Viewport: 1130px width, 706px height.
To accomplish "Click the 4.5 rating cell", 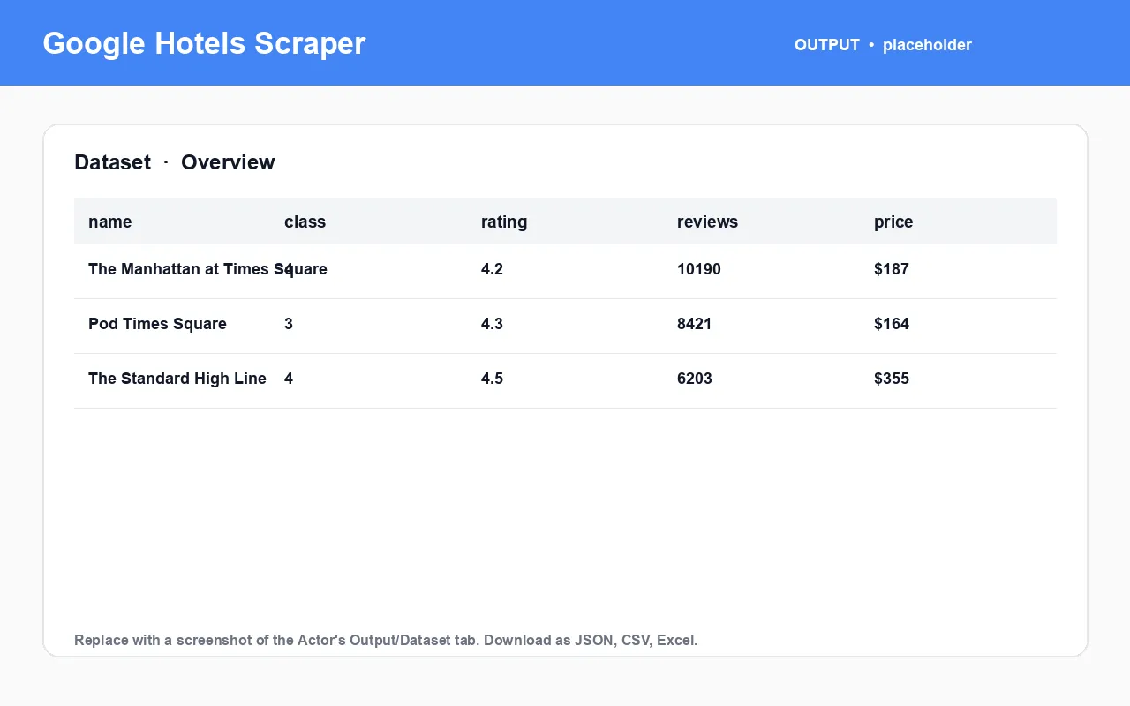I will coord(492,379).
